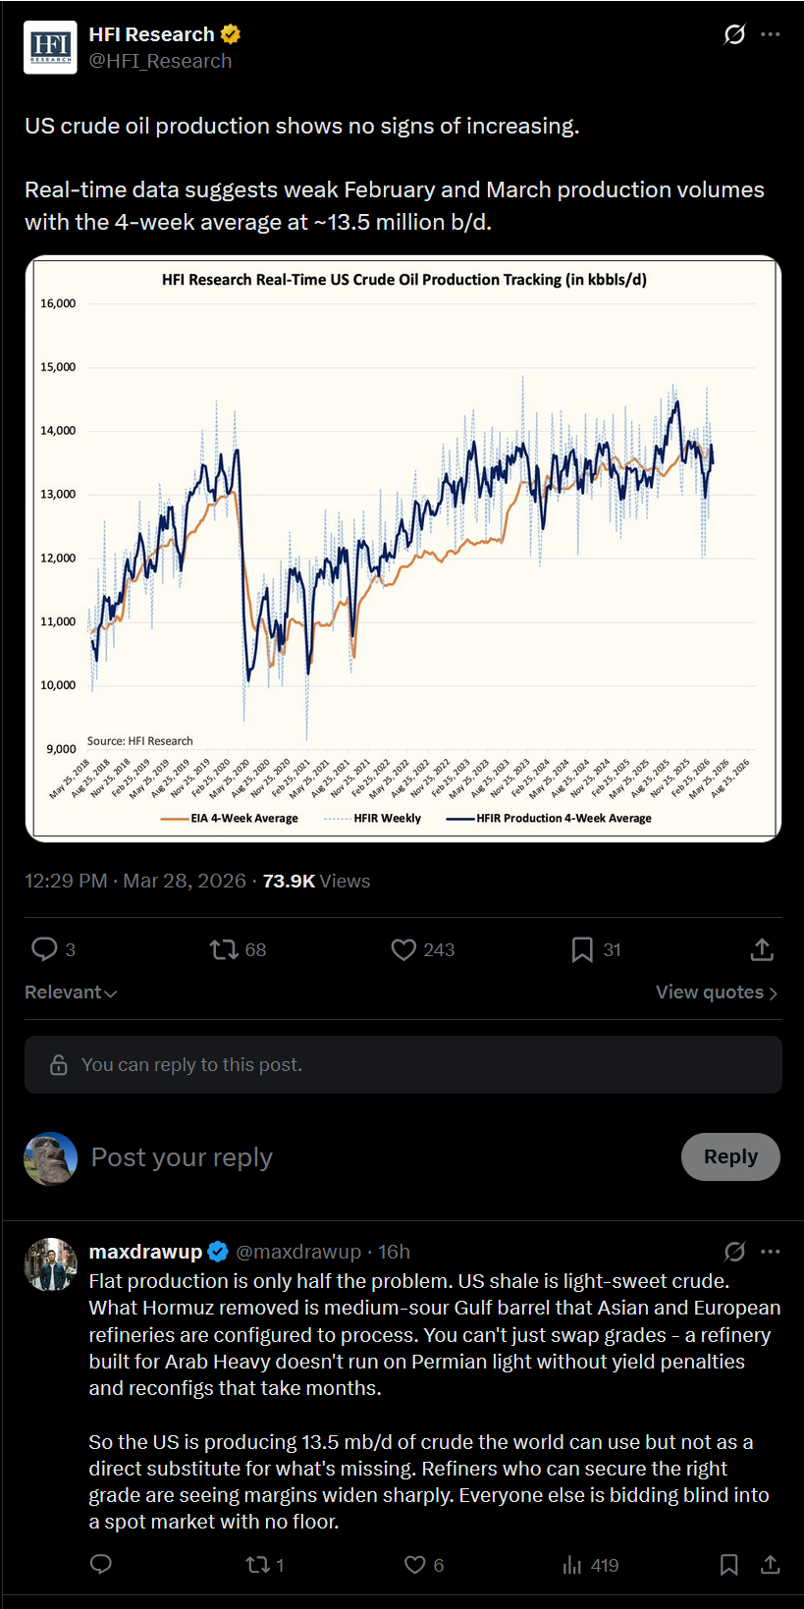
Task: Open more options on maxdrawup's reply
Action: pos(771,1252)
